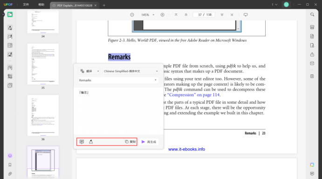Follow the Compression on page 114 link
This screenshot has height=179, width=322.
193,95
